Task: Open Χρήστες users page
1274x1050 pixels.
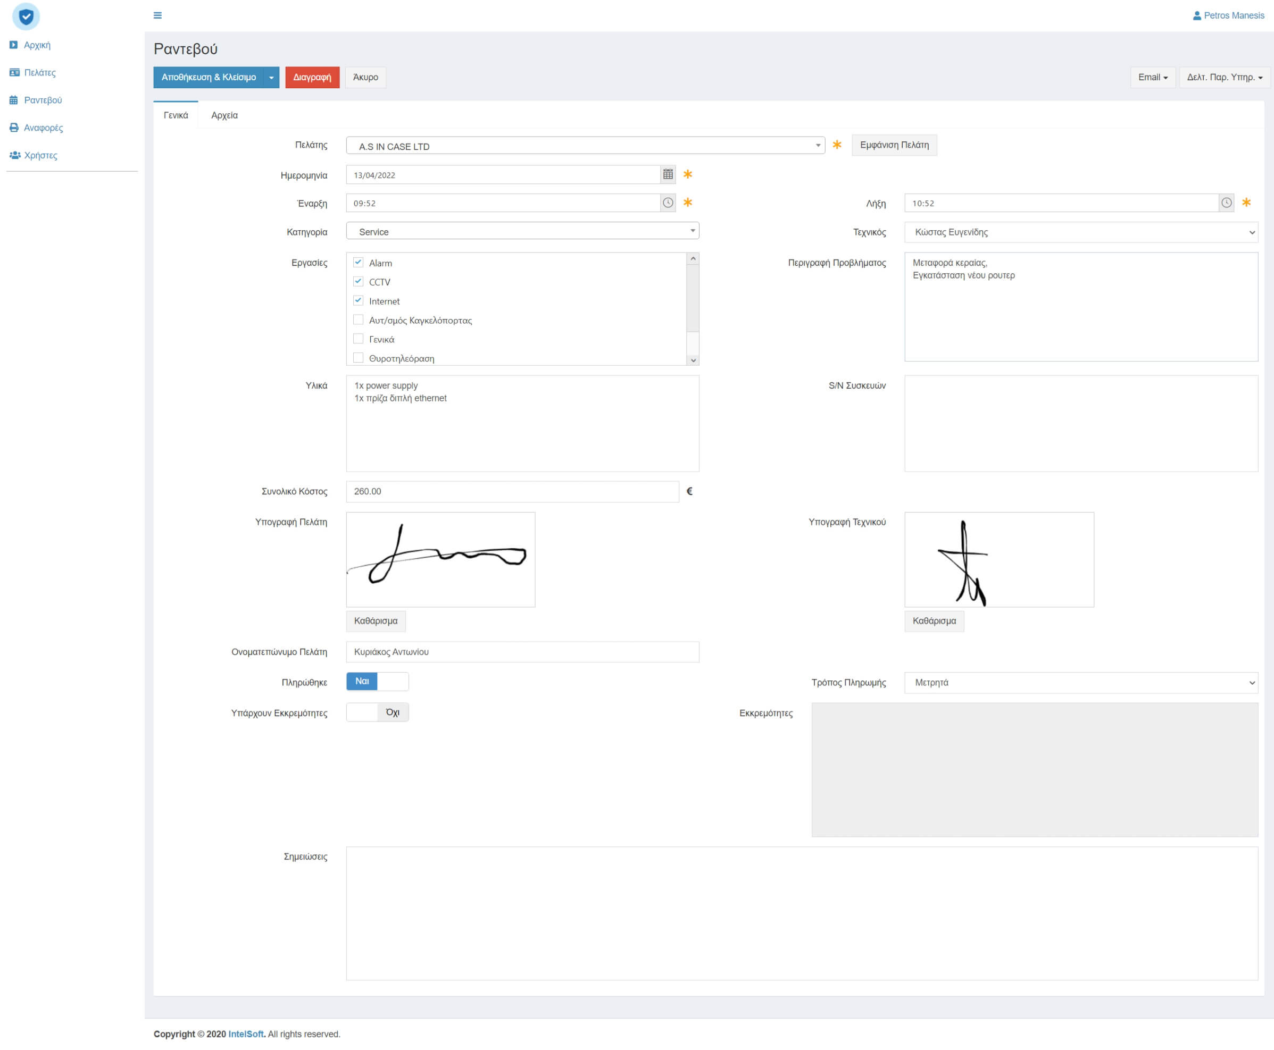Action: (x=40, y=155)
